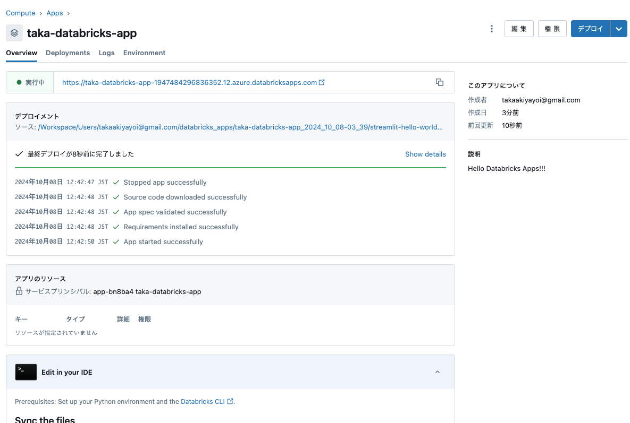Click the checkmark beside Requirements installed successfully
The width and height of the screenshot is (630, 423).
pyautogui.click(x=116, y=227)
